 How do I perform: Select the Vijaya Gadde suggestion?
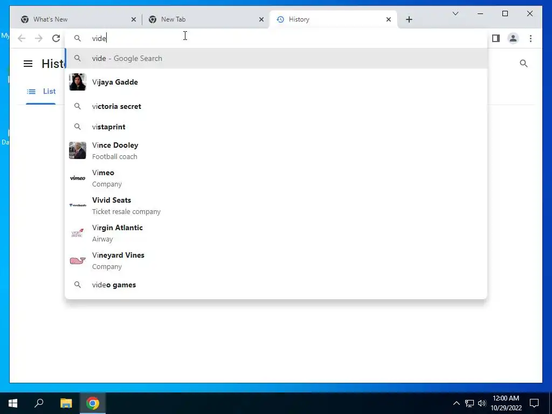[x=276, y=82]
